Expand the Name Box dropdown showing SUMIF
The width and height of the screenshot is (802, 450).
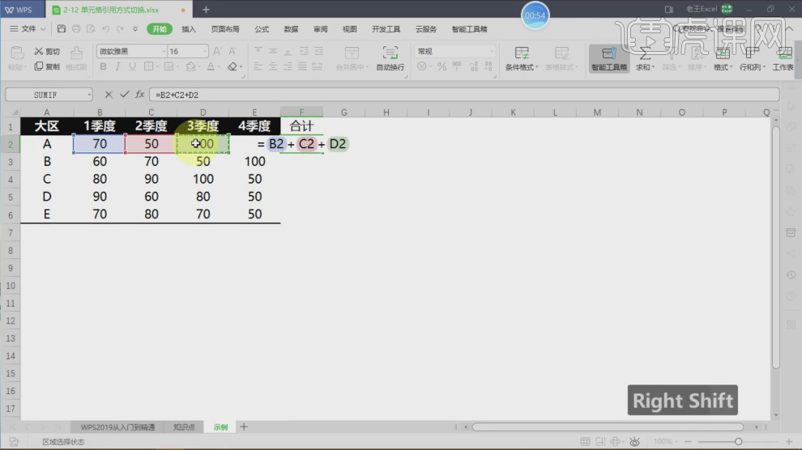point(89,95)
